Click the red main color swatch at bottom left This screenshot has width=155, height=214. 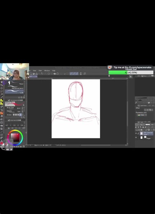click(2, 143)
